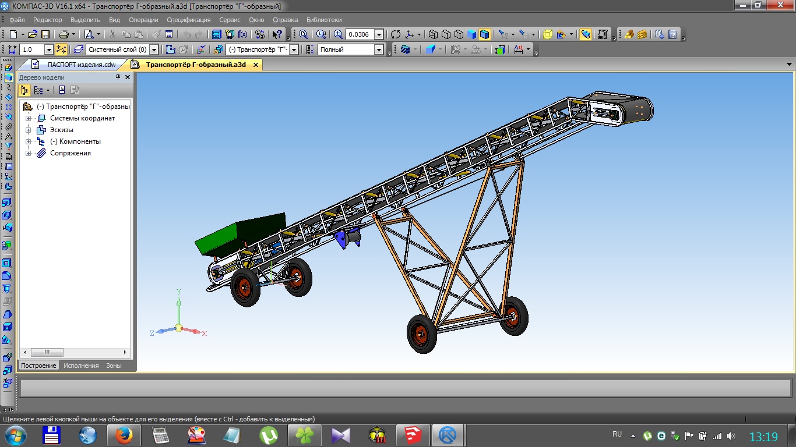Open the step value 1.0 dropdown
Viewport: 796px width, 447px height.
coord(49,49)
